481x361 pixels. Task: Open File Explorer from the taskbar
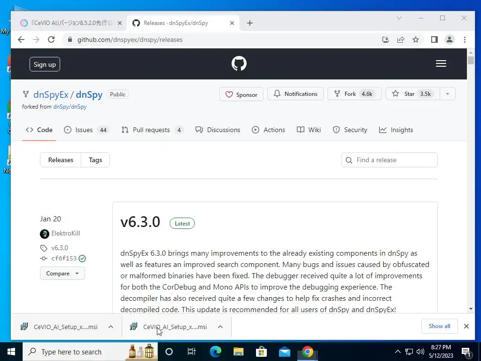pos(238,352)
